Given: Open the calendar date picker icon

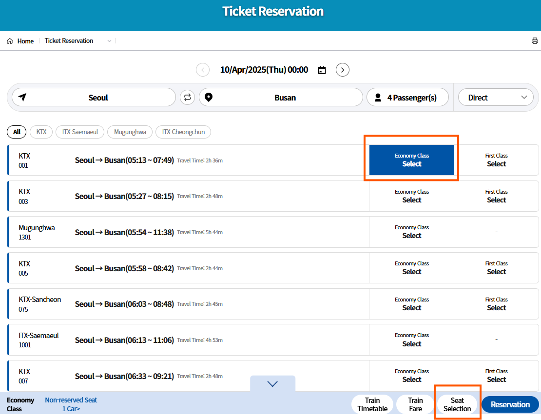Looking at the screenshot, I should [x=322, y=70].
